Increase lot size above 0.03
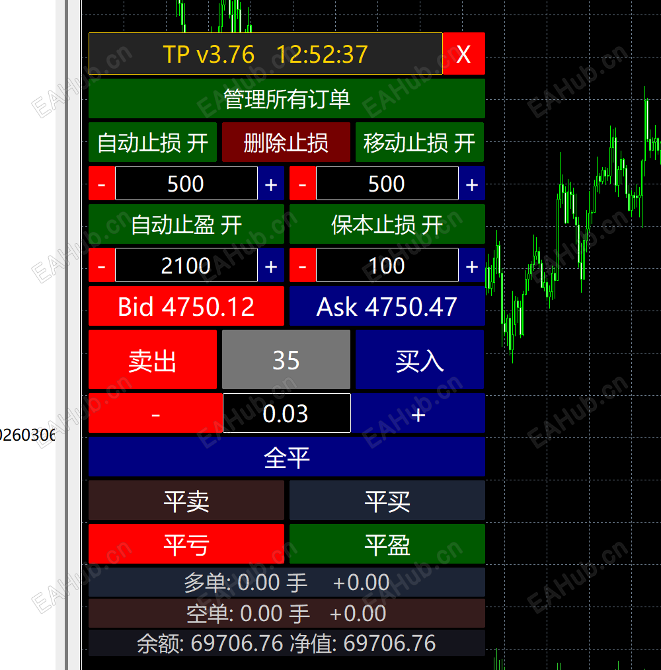 [x=418, y=413]
